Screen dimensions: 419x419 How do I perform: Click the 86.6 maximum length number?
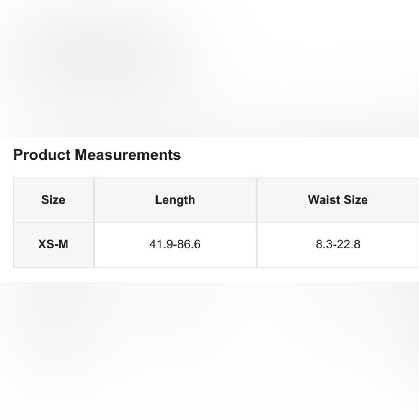[189, 244]
